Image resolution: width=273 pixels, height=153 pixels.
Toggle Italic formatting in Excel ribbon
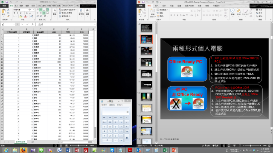tap(17, 13)
